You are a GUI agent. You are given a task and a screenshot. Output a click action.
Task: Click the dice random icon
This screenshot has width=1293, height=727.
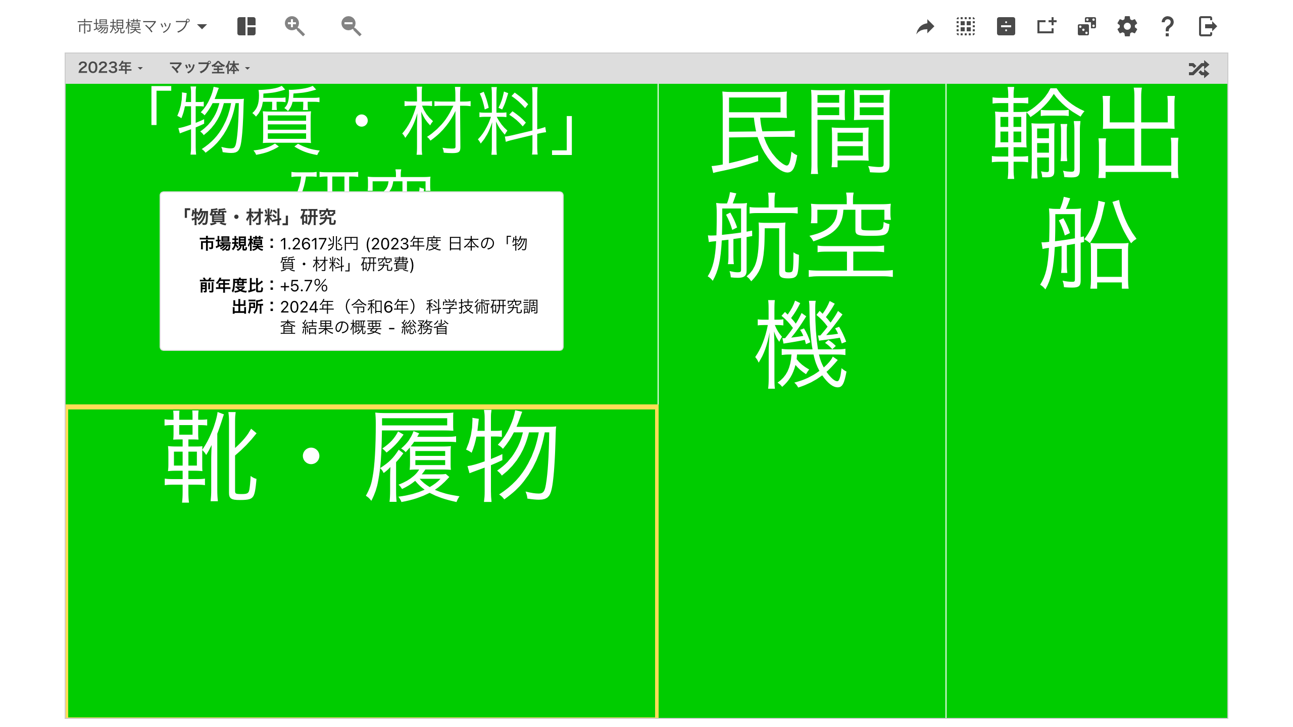point(1087,26)
